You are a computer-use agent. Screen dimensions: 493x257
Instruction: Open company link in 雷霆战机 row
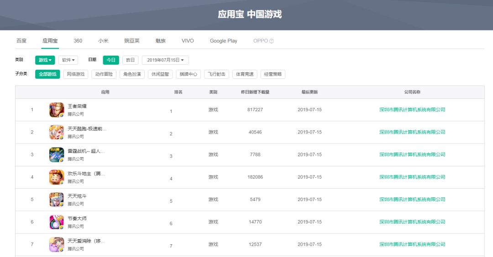pyautogui.click(x=412, y=155)
